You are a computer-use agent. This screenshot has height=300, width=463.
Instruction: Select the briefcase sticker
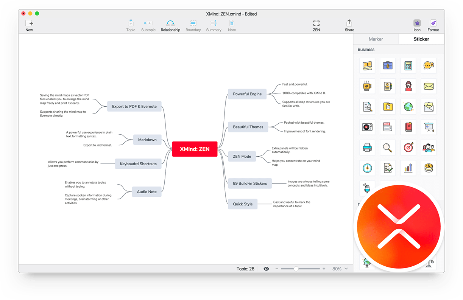[x=387, y=65]
